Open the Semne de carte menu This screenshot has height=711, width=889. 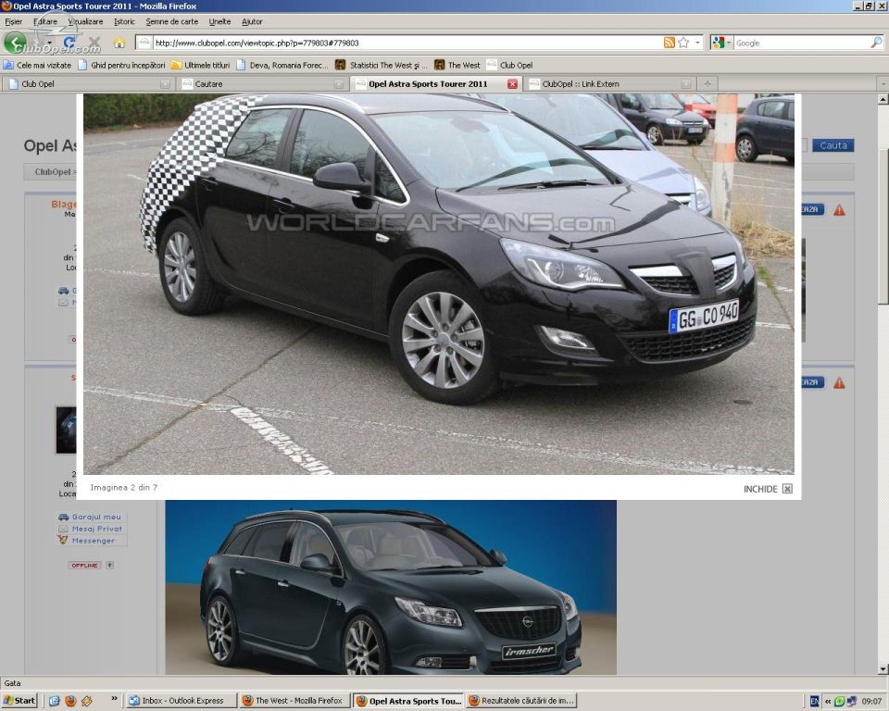click(x=172, y=21)
